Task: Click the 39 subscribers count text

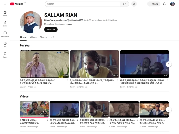Action: 95,20
